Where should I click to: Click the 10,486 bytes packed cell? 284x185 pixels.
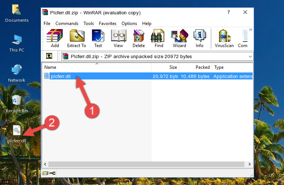pos(195,76)
